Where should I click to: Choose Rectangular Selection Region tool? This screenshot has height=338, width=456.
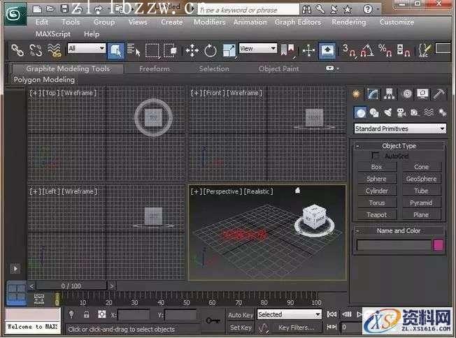click(152, 50)
